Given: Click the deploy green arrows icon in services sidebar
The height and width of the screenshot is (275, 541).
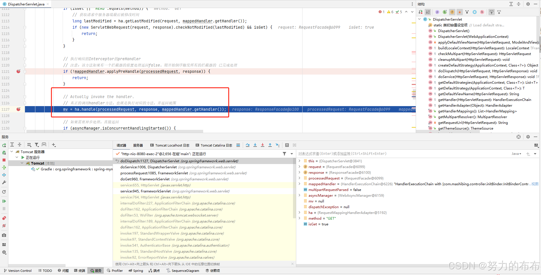Looking at the screenshot, I should pos(4,167).
